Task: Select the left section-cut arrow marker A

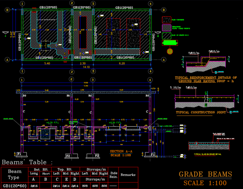Action: [5, 34]
